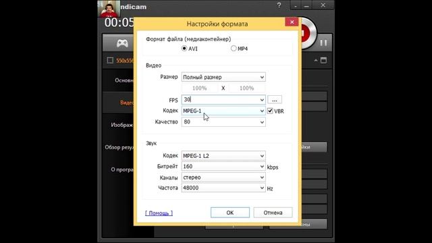Click the red record button in Bandicam
This screenshot has width=432, height=243.
[x=306, y=34]
